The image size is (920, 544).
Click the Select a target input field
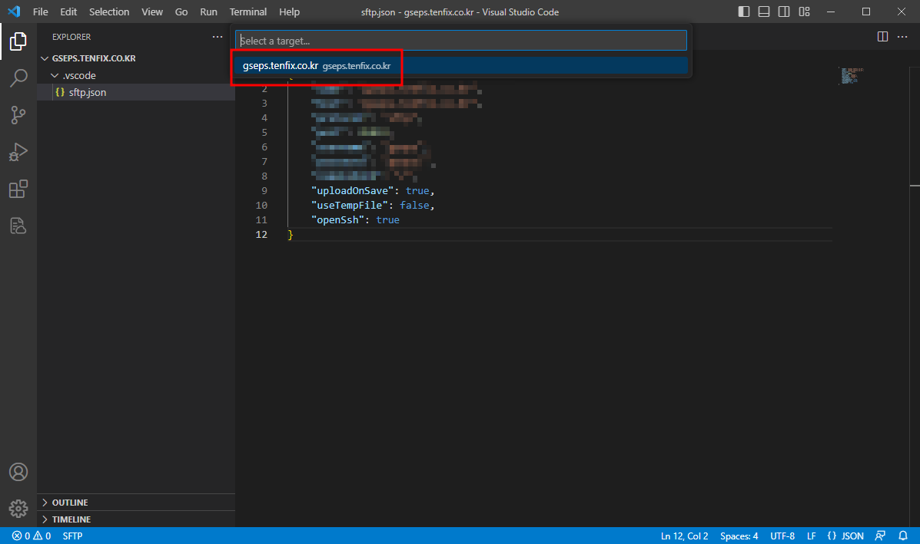pyautogui.click(x=461, y=41)
